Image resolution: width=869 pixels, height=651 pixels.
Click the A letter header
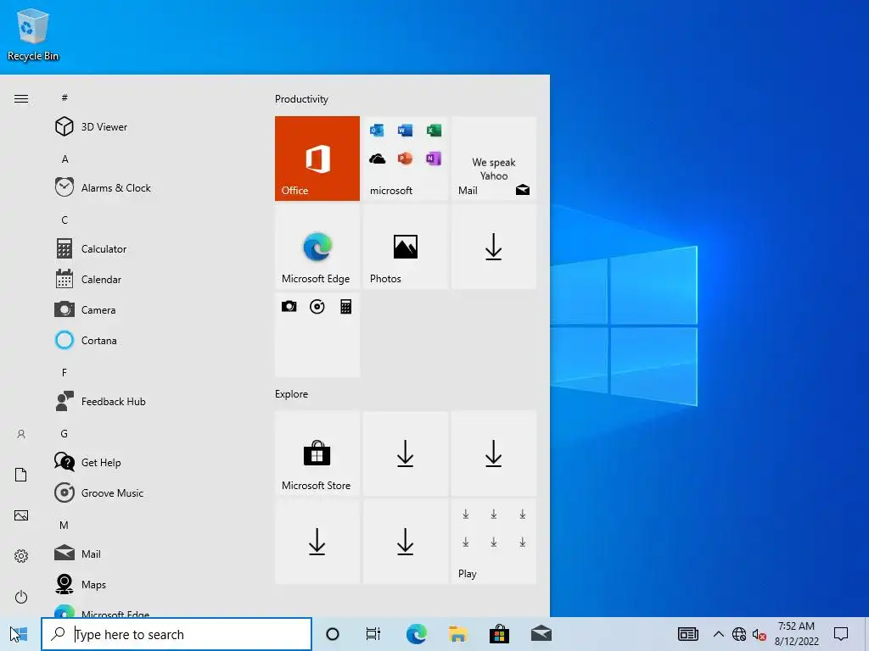[x=64, y=159]
